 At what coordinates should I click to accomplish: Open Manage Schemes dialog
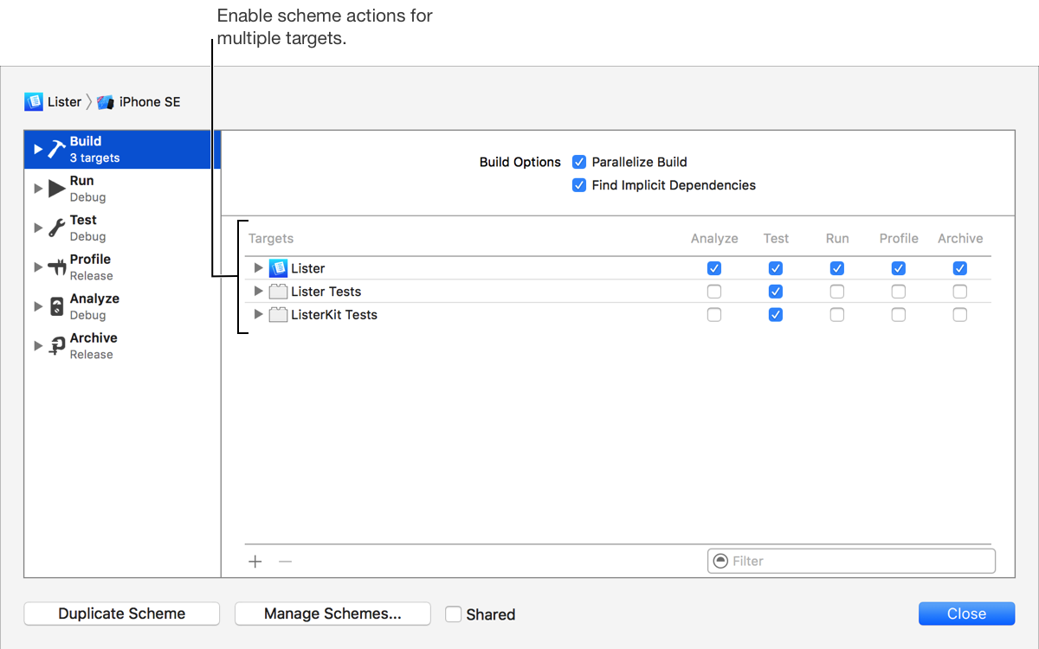pyautogui.click(x=332, y=614)
